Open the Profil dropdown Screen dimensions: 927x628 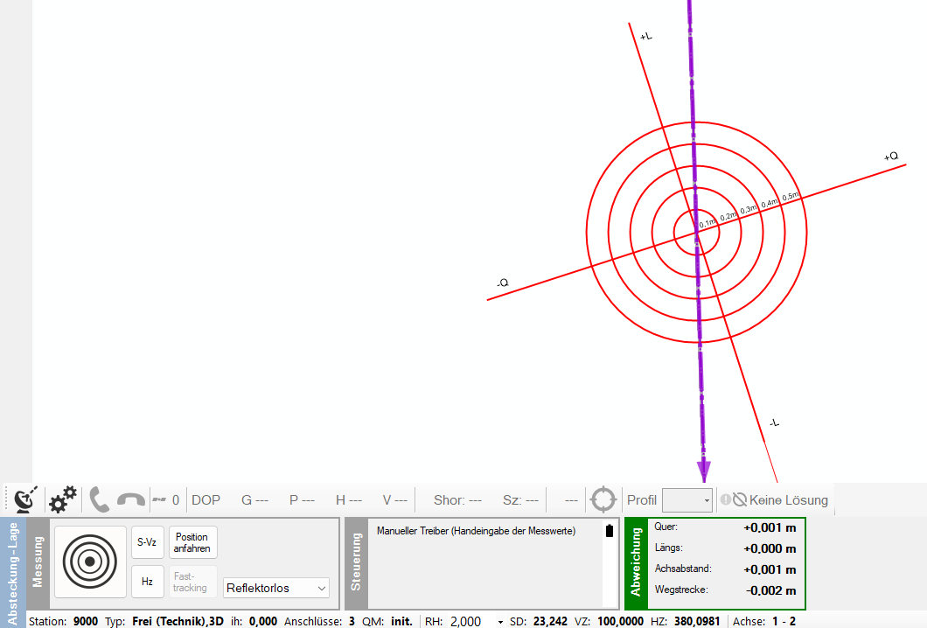click(687, 500)
